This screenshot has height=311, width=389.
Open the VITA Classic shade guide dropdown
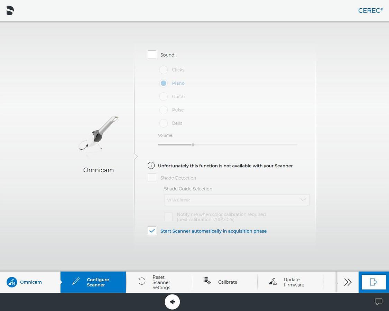(237, 200)
